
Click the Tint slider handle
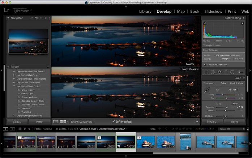pos(226,98)
